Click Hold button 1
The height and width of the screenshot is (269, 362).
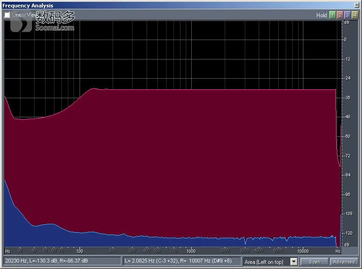click(x=332, y=15)
